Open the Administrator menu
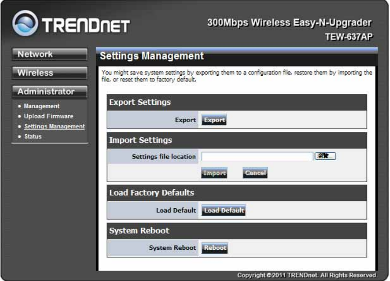The height and width of the screenshot is (281, 390). (49, 92)
